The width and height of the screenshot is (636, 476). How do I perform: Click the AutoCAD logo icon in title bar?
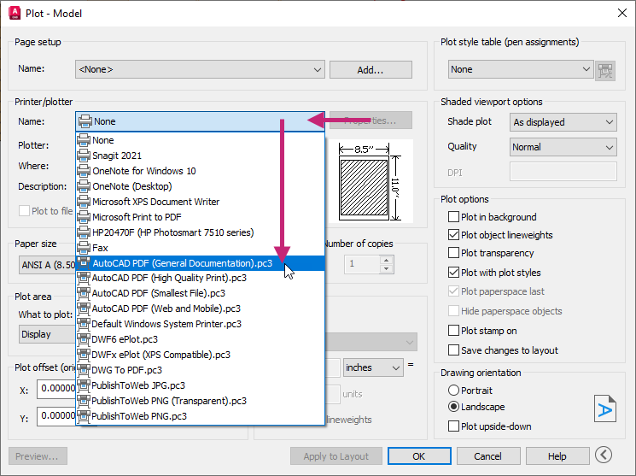(15, 13)
